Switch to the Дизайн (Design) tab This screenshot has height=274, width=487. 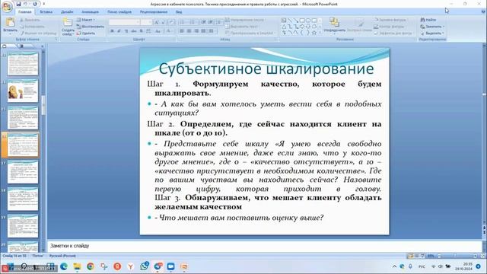coord(67,12)
